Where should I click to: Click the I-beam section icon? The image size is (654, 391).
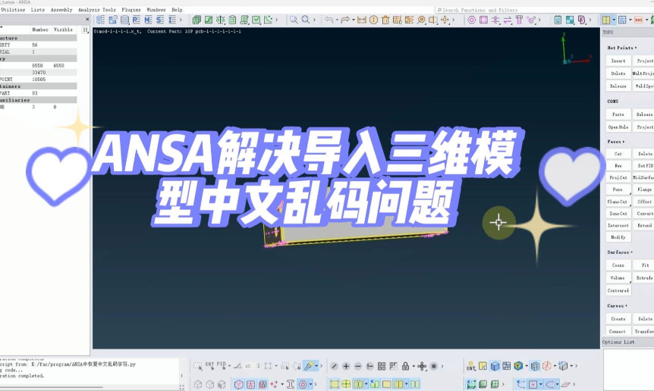(291, 384)
